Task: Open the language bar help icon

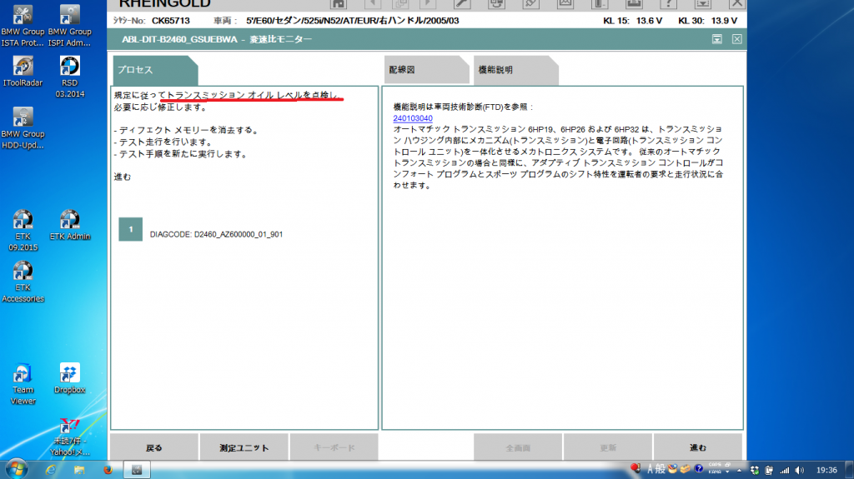Action: [698, 469]
